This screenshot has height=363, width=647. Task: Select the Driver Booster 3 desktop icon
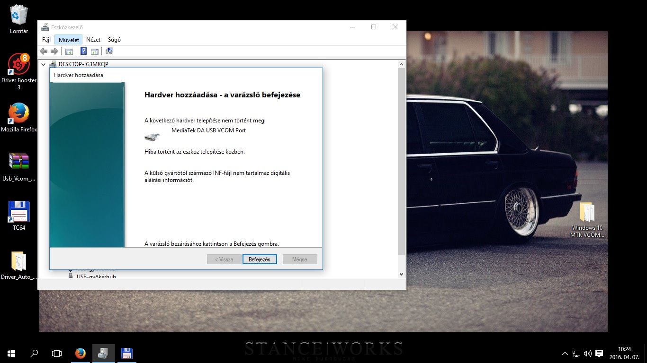click(19, 72)
